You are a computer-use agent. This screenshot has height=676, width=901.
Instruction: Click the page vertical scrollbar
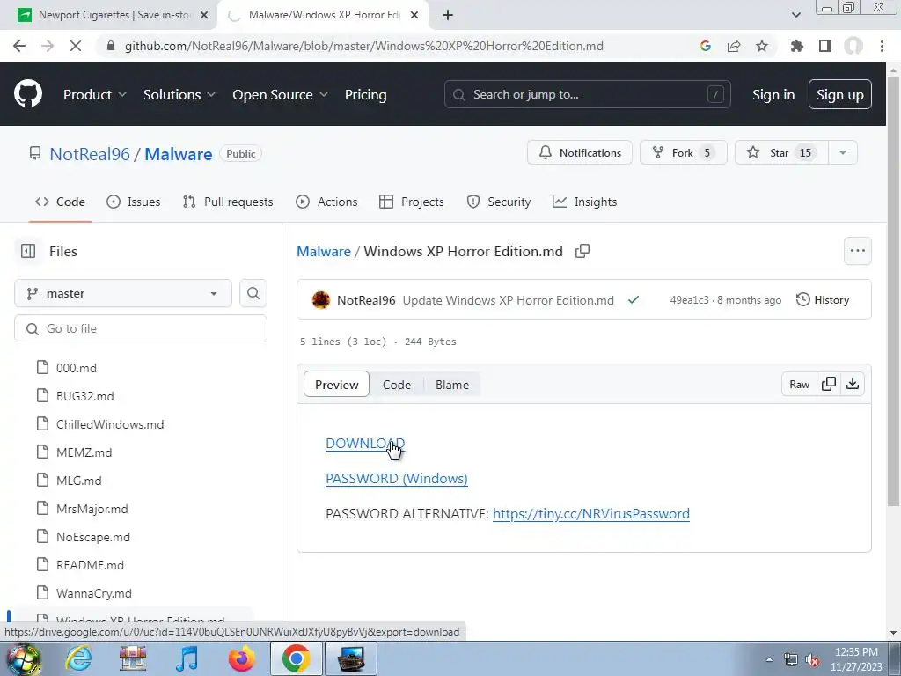click(893, 290)
